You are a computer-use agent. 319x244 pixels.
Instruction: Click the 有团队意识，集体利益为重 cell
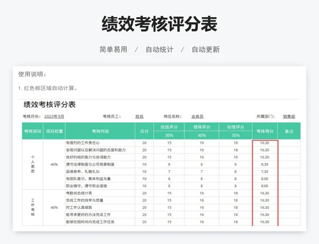100,179
